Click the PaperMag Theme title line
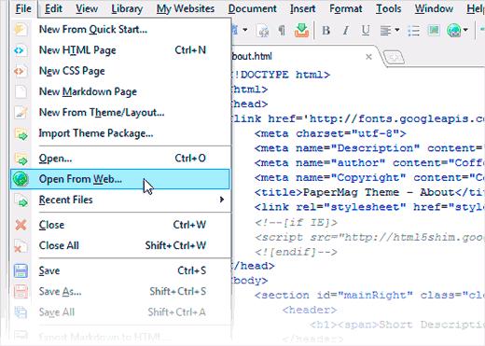 pos(369,192)
